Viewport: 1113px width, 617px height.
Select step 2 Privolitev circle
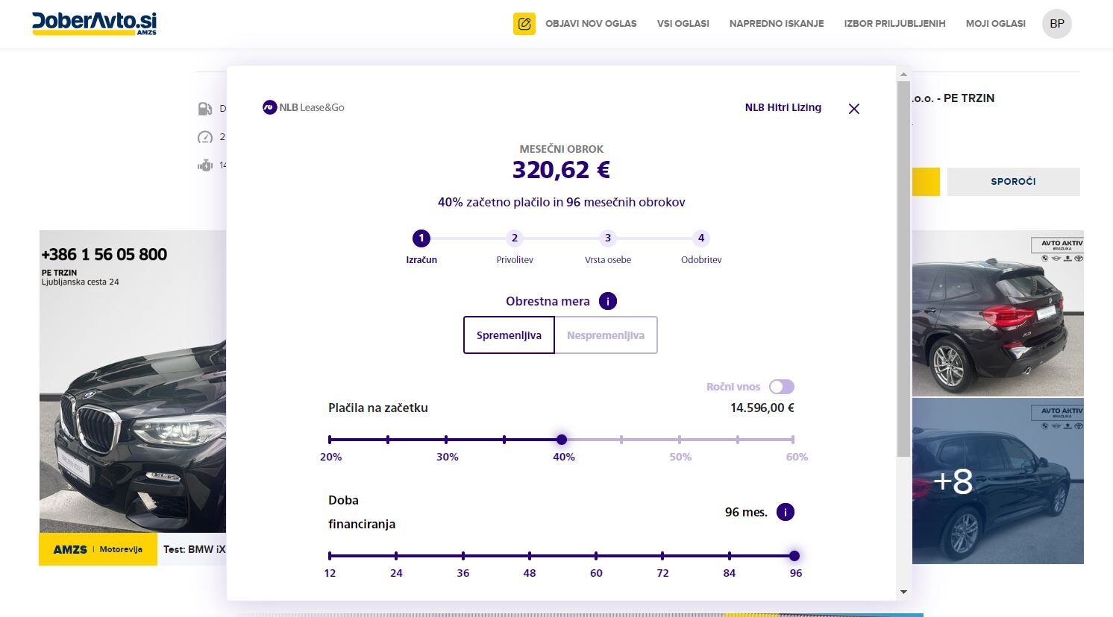(515, 238)
